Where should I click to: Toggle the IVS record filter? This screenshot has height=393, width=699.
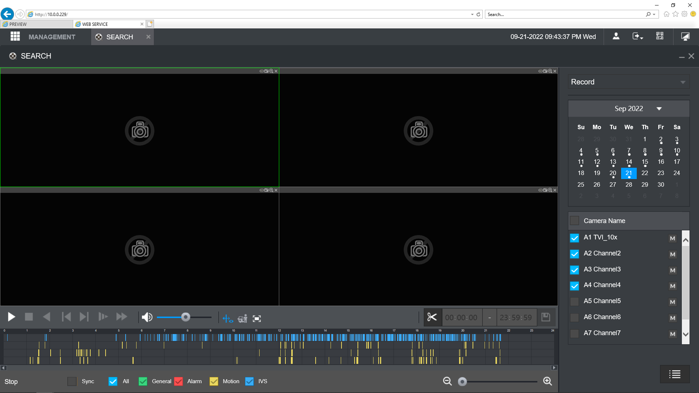(249, 381)
